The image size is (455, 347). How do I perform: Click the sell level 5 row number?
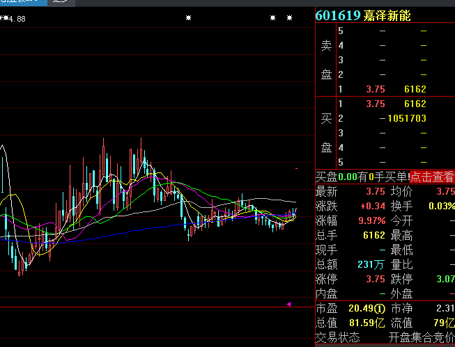[x=341, y=31]
